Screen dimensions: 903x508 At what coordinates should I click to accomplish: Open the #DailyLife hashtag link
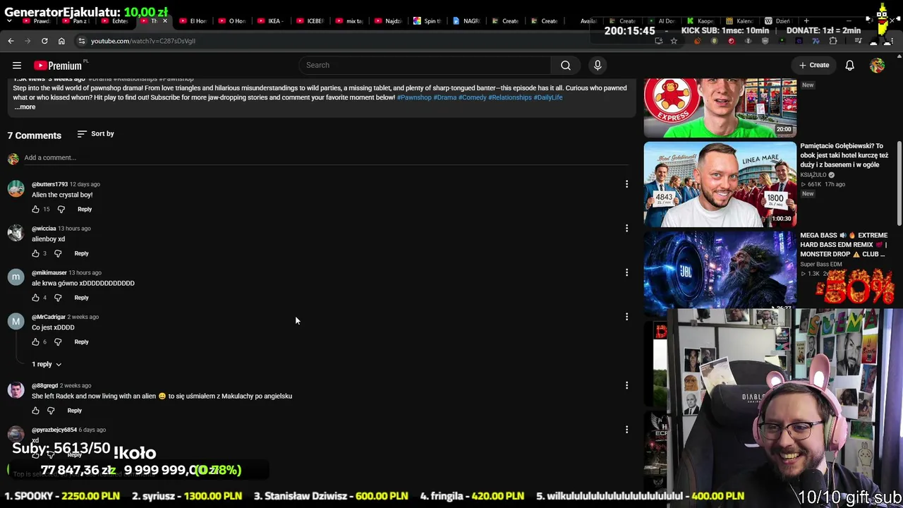pyautogui.click(x=548, y=97)
